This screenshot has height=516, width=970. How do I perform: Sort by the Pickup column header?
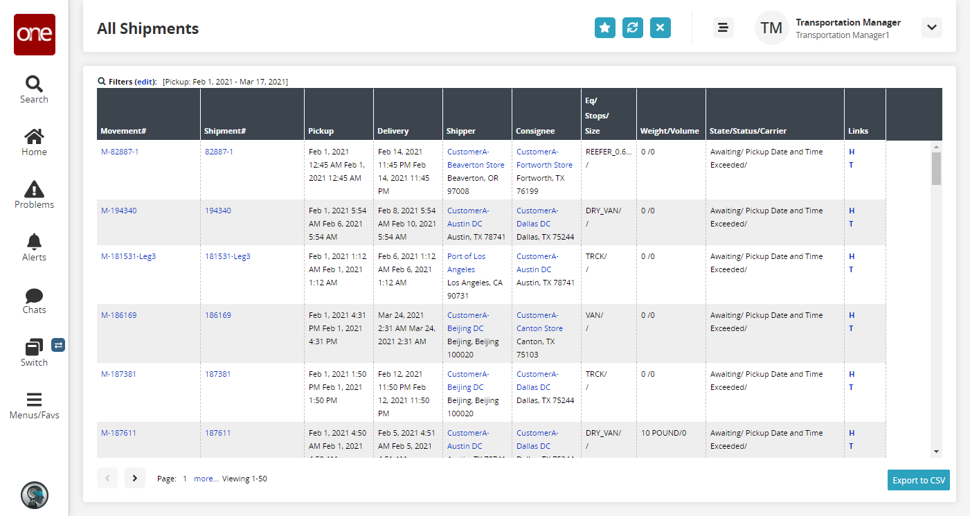tap(321, 131)
